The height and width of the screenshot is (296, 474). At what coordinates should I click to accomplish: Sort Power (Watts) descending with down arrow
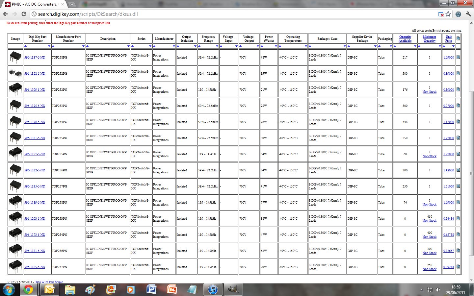(276, 46)
